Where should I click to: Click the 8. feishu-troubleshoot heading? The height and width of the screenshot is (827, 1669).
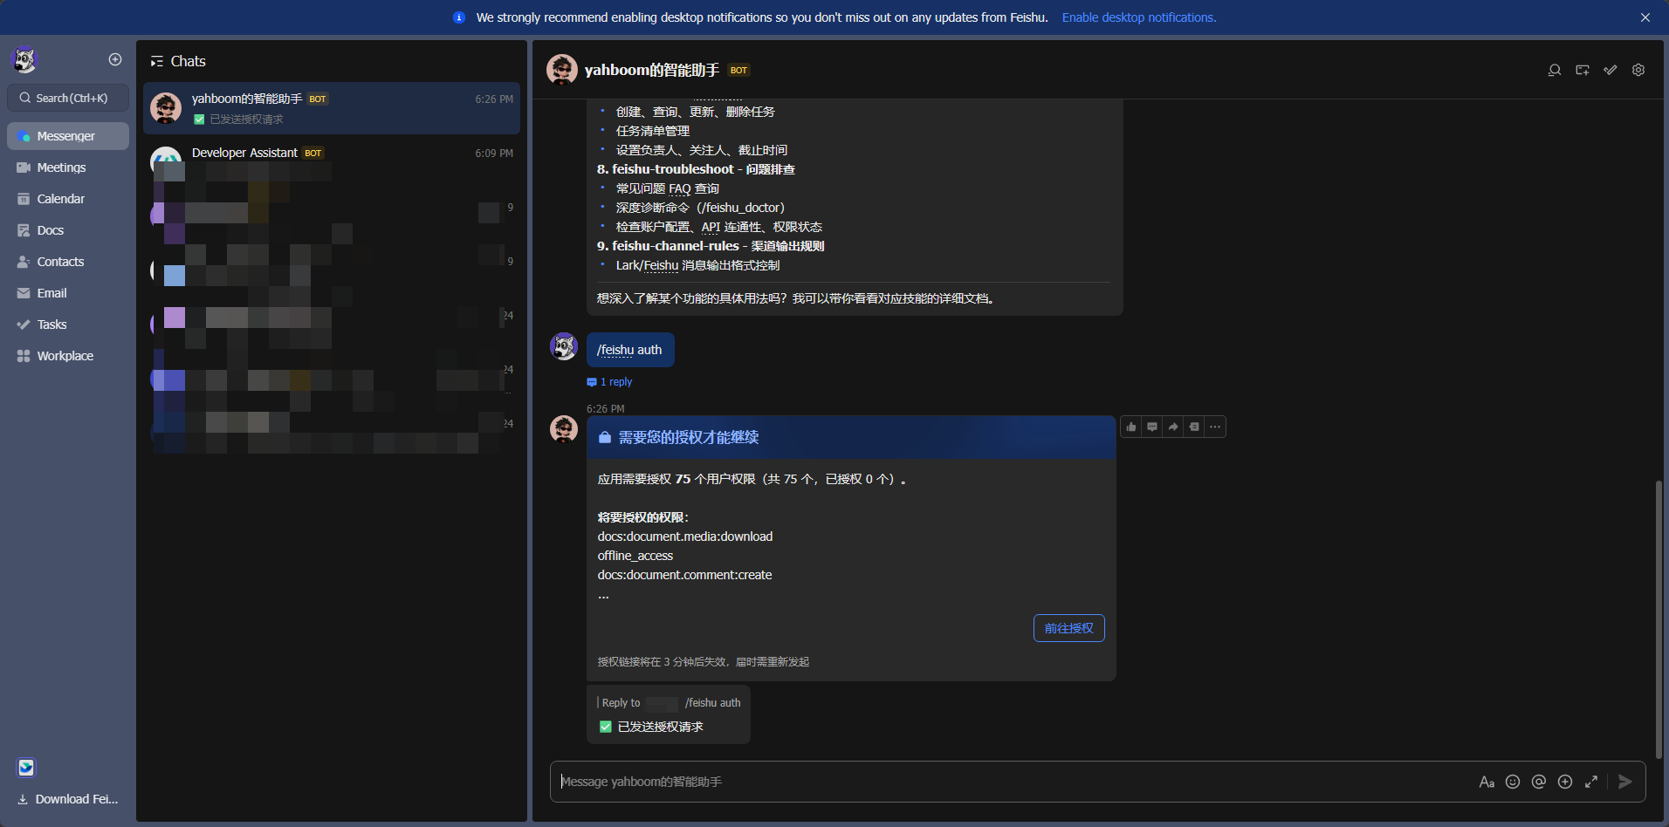tap(696, 169)
